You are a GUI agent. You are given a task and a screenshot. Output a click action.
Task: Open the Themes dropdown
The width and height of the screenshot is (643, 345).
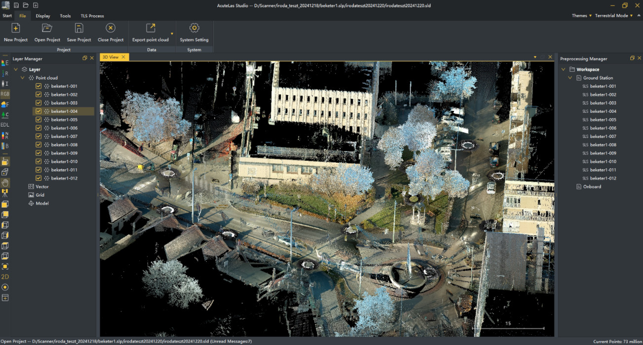click(582, 16)
